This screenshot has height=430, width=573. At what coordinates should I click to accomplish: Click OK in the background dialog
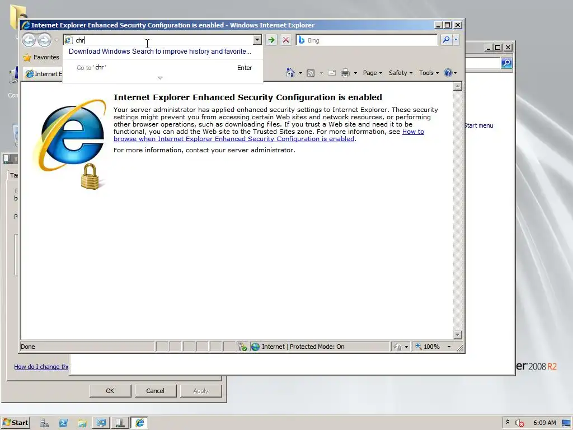(x=110, y=391)
